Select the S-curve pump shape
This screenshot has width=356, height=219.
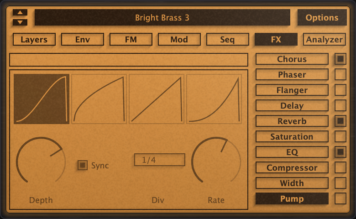42,99
